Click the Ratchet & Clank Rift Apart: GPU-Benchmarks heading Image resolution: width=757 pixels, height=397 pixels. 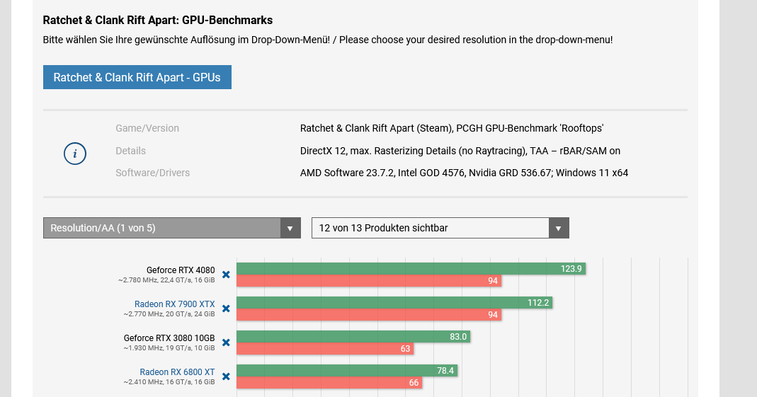coord(158,21)
